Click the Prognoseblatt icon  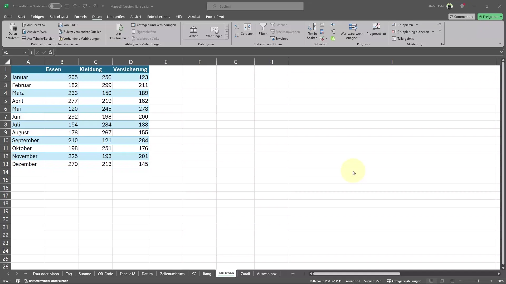376,29
